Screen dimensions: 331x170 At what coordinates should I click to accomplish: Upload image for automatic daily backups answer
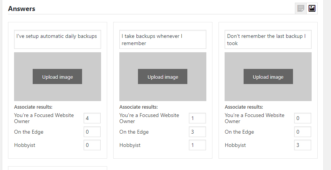pyautogui.click(x=57, y=76)
